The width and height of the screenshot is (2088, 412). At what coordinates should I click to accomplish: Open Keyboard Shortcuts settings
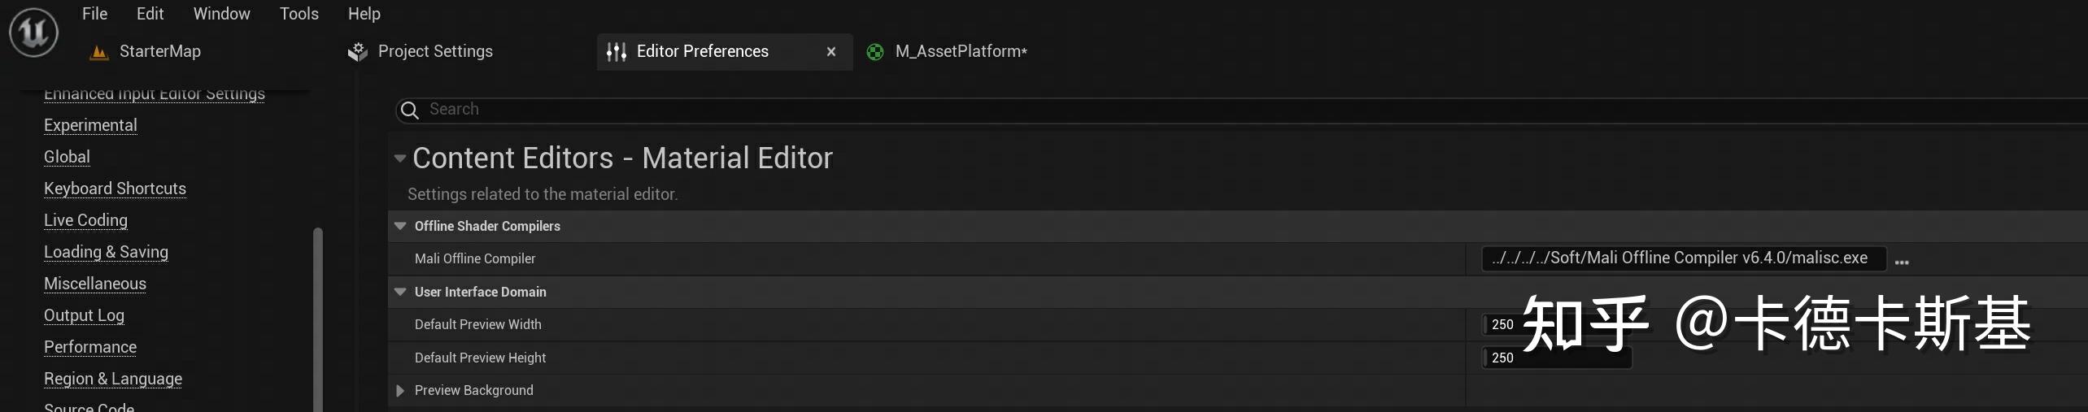[115, 189]
